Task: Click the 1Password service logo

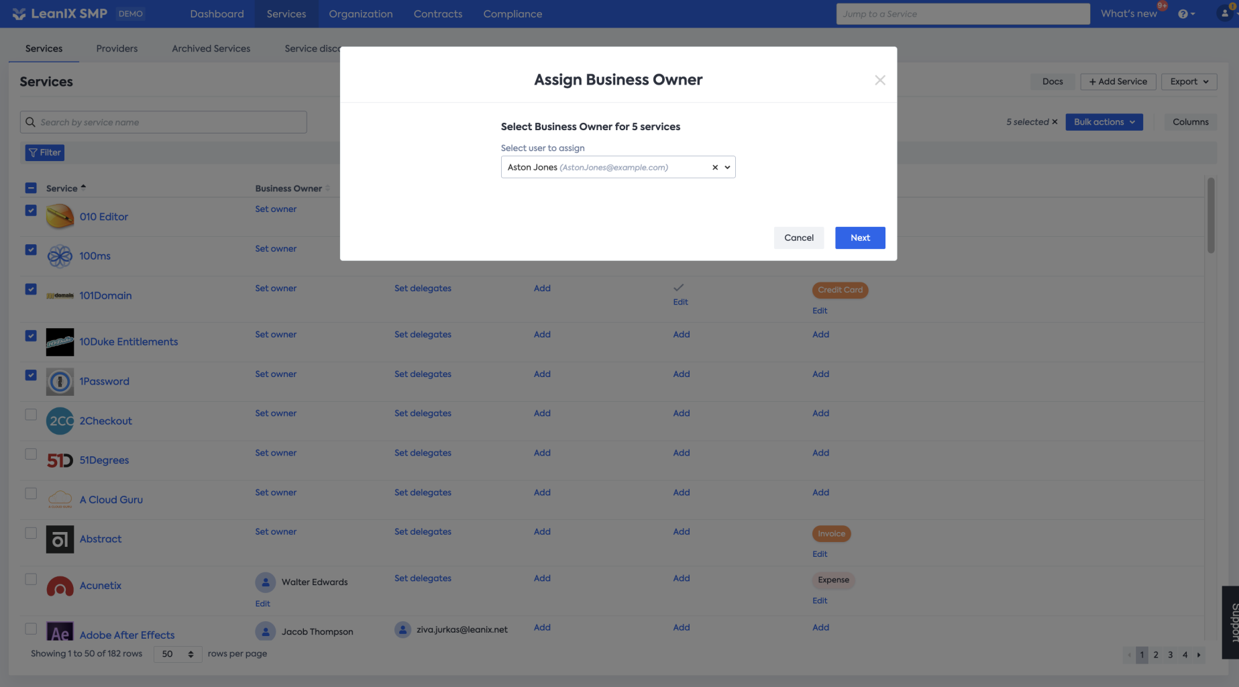Action: (60, 381)
